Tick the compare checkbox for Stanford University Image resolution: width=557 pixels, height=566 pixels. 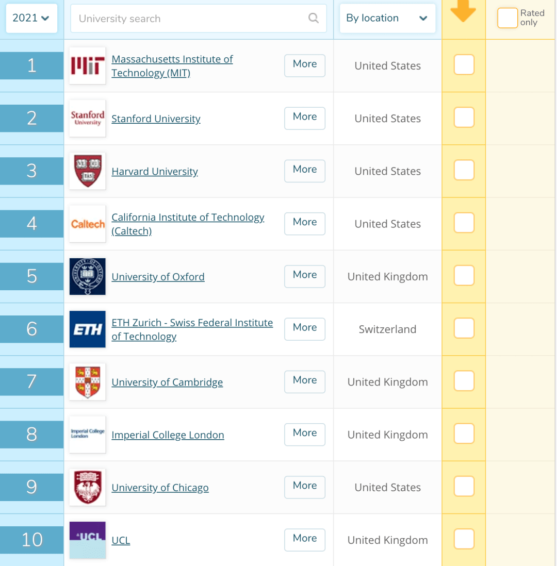tap(464, 118)
